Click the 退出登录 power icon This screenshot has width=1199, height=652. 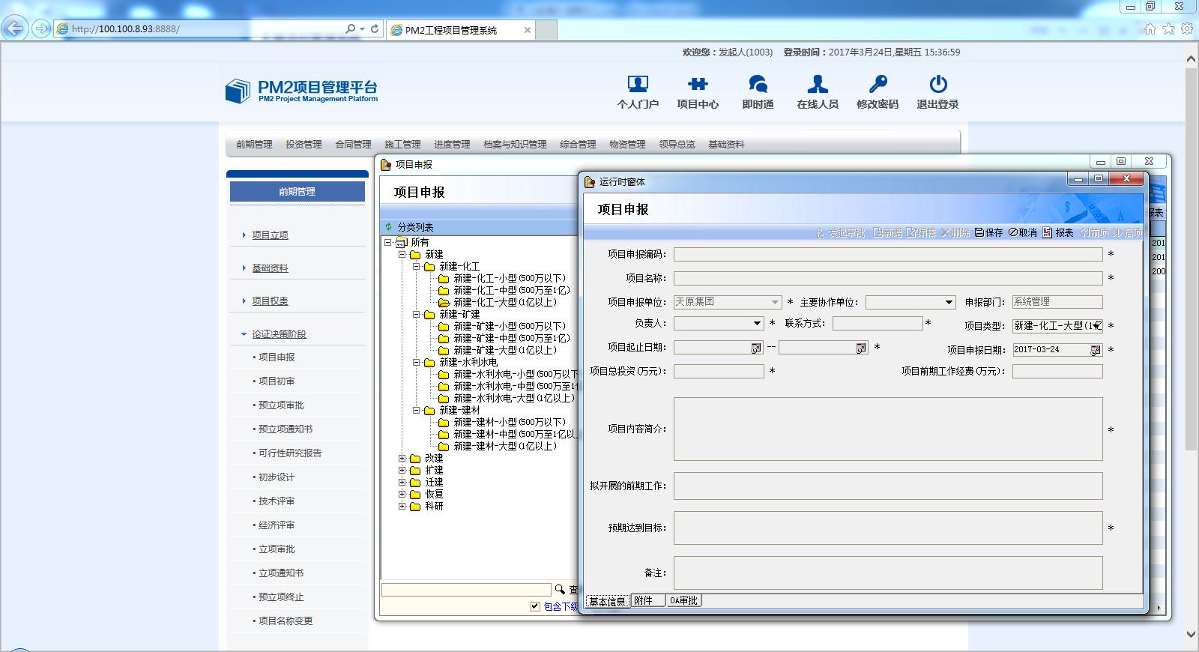(937, 84)
